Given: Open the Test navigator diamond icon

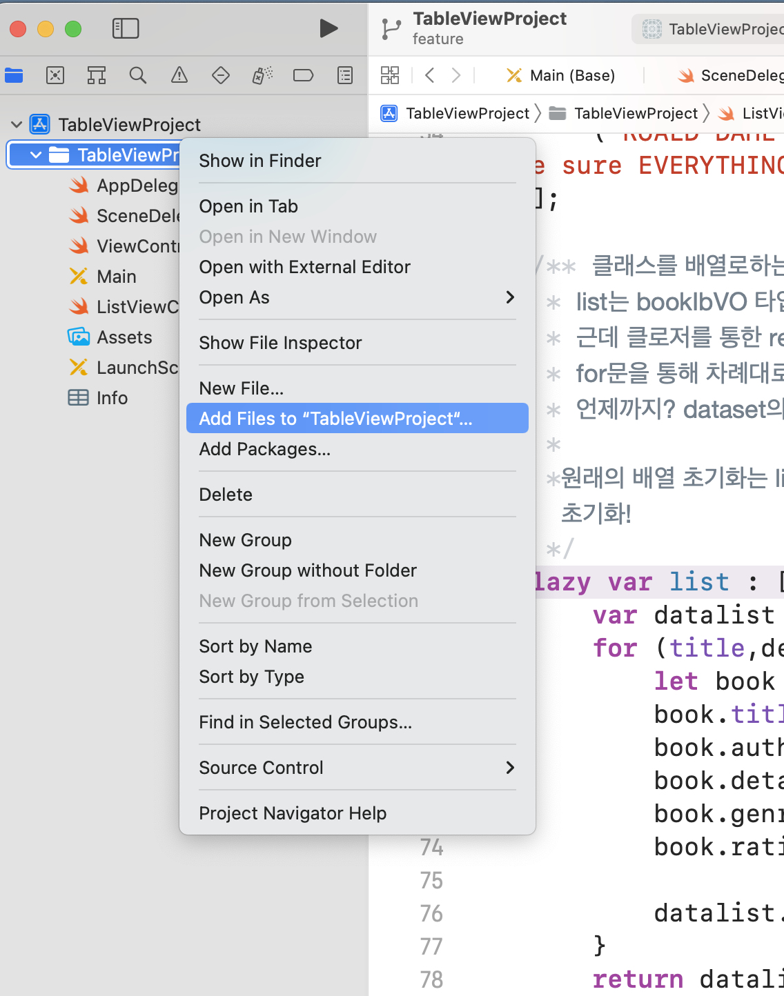Looking at the screenshot, I should [221, 75].
